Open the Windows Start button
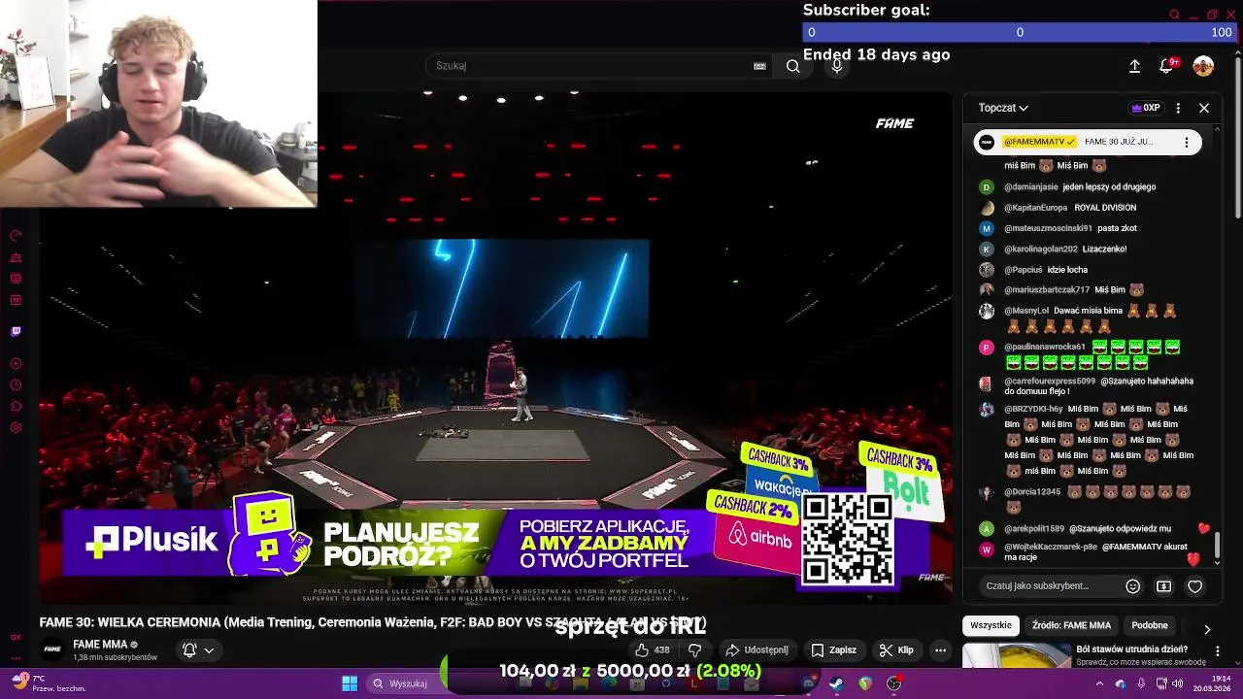Screen dimensions: 1243x699 click(350, 683)
